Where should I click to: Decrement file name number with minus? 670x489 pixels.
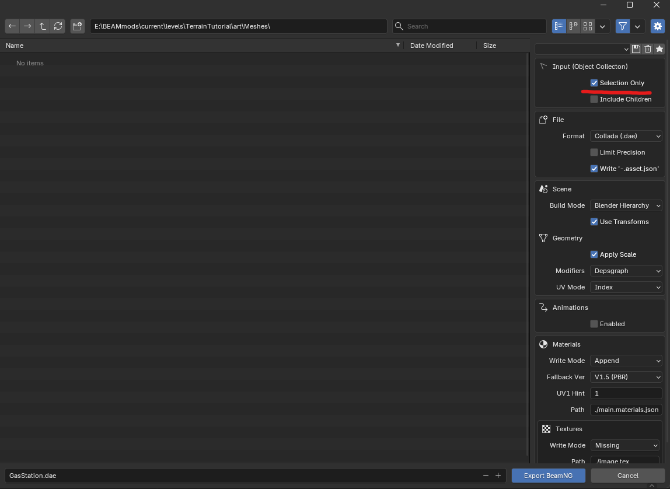[x=486, y=476]
